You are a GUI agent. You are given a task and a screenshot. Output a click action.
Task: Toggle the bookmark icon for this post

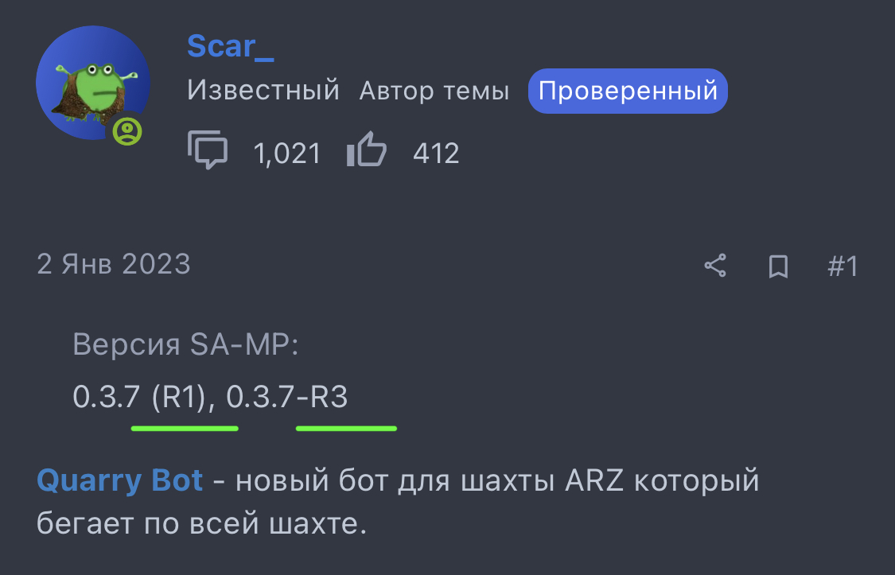click(779, 266)
